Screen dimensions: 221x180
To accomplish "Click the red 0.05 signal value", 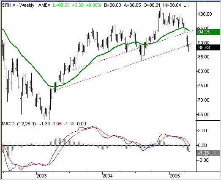I will (57, 124).
